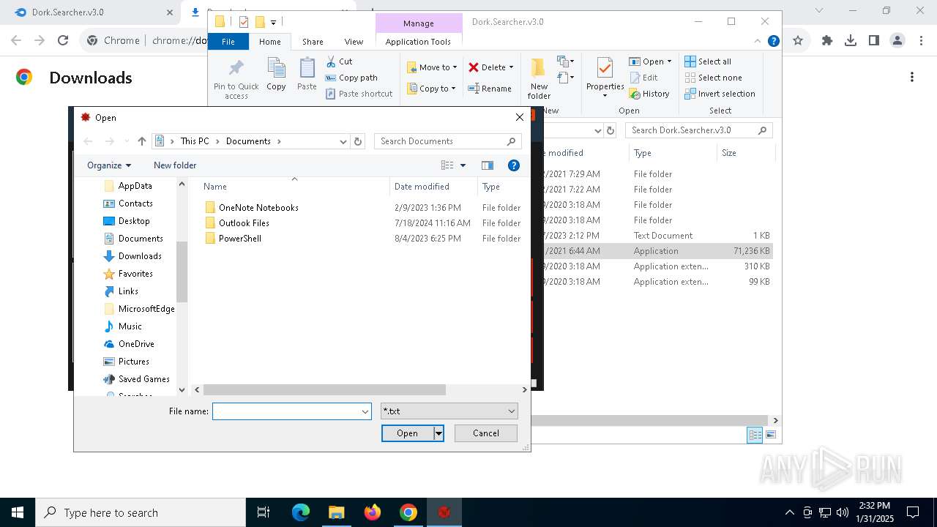Click the File name input field
Viewport: 937px width, 527px height.
point(285,411)
